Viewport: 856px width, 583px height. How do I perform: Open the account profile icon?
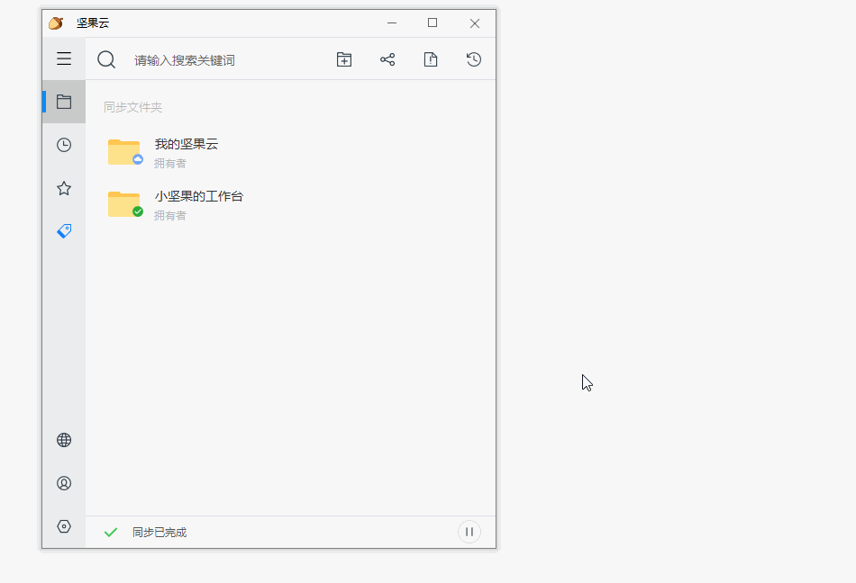[64, 483]
